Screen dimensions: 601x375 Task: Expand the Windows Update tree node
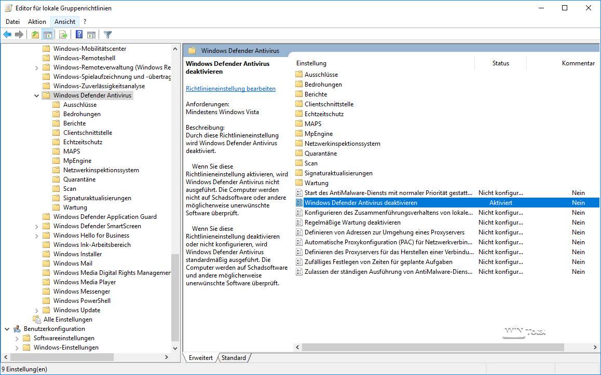pyautogui.click(x=36, y=310)
